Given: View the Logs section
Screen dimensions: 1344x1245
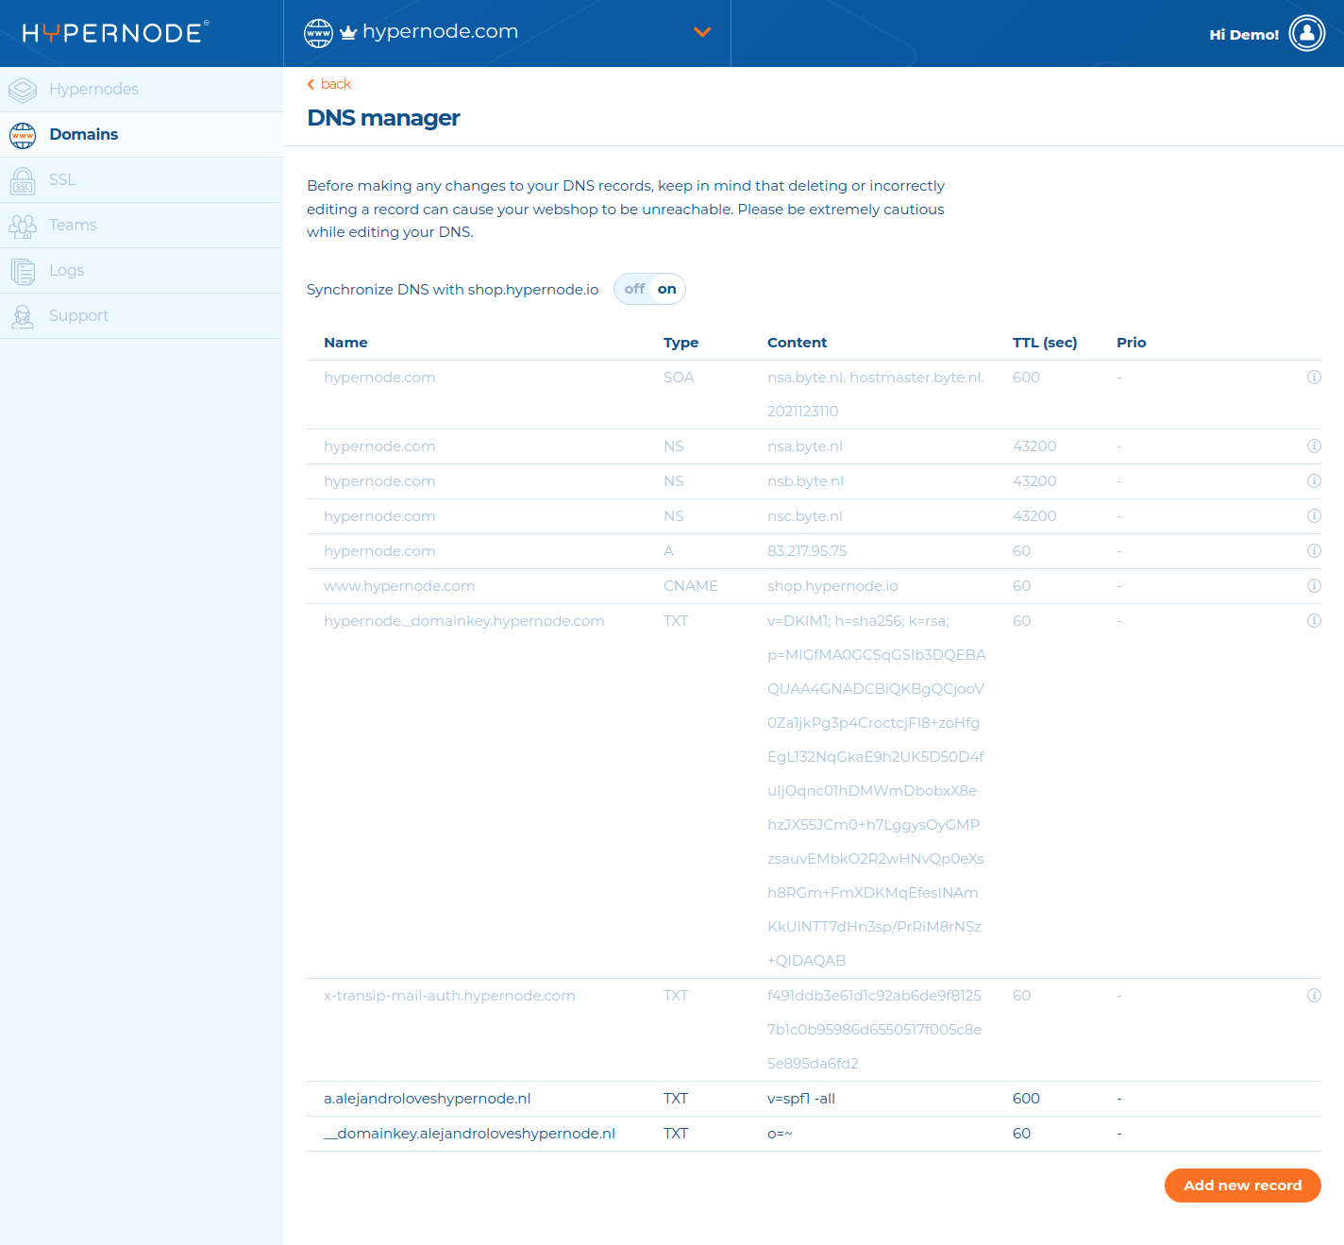Looking at the screenshot, I should click(142, 271).
